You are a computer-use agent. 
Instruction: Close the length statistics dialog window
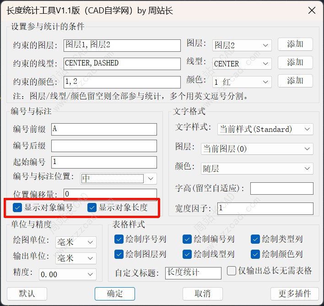click(312, 10)
